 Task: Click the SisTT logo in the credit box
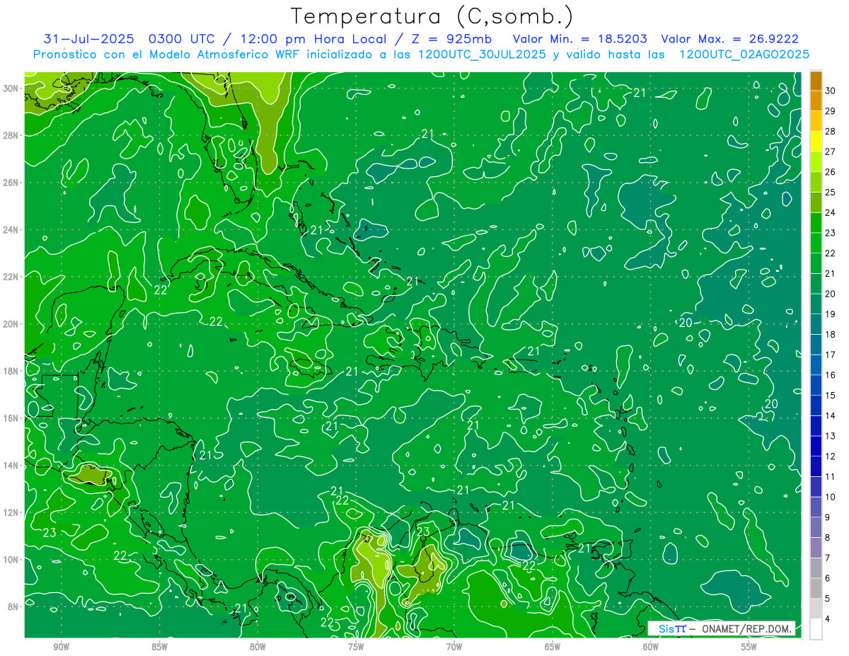pyautogui.click(x=672, y=628)
